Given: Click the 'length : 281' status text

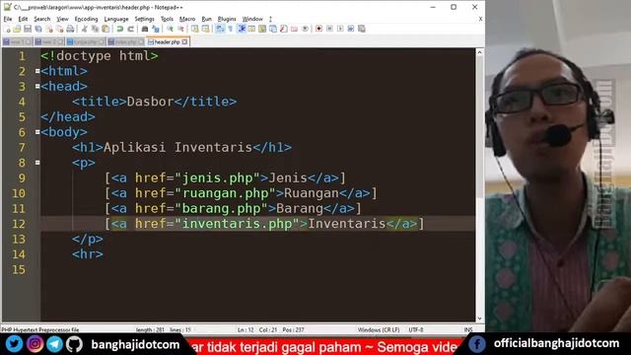Looking at the screenshot, I should (150, 329).
